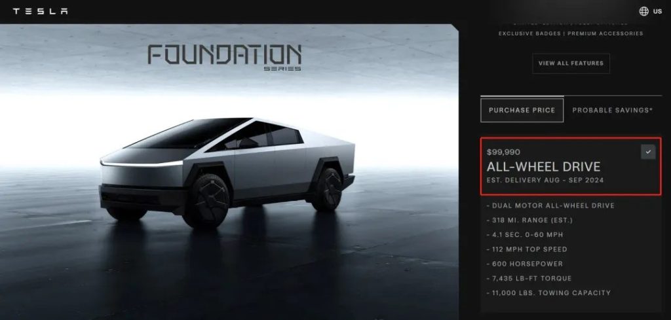The image size is (671, 320).
Task: Switch to the Probable Savings tab
Action: pyautogui.click(x=613, y=110)
